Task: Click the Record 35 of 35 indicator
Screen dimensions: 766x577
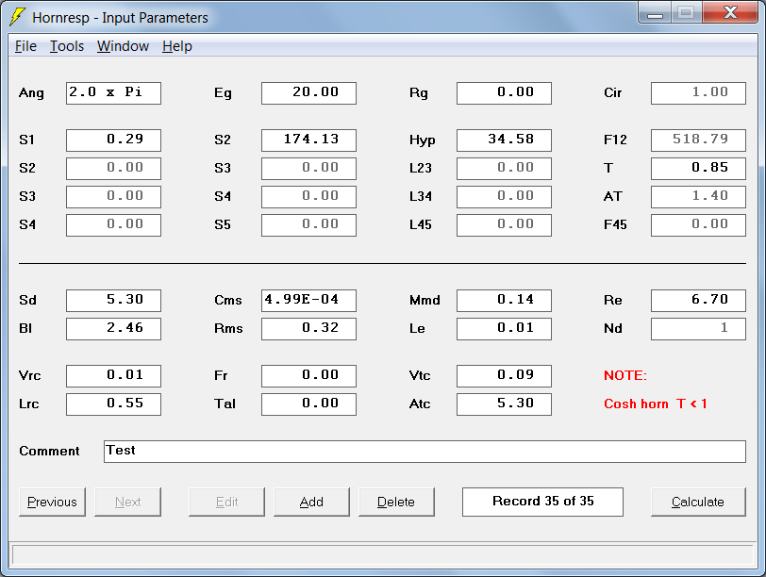Action: click(x=542, y=502)
